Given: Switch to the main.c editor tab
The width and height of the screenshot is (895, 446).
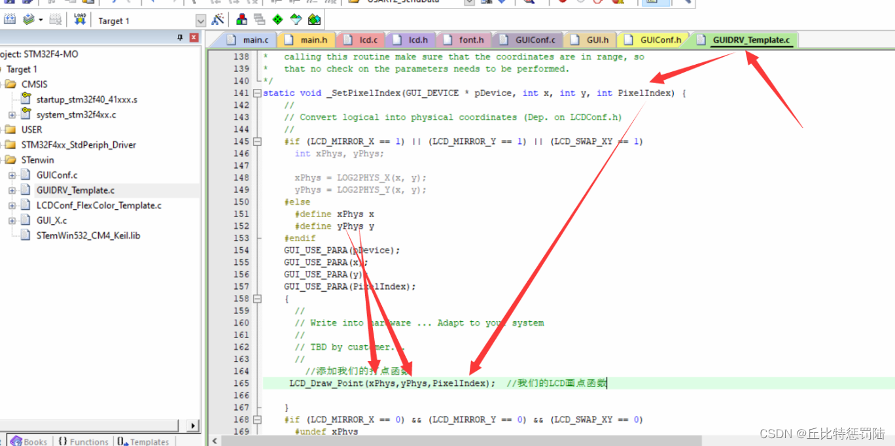Looking at the screenshot, I should 248,40.
